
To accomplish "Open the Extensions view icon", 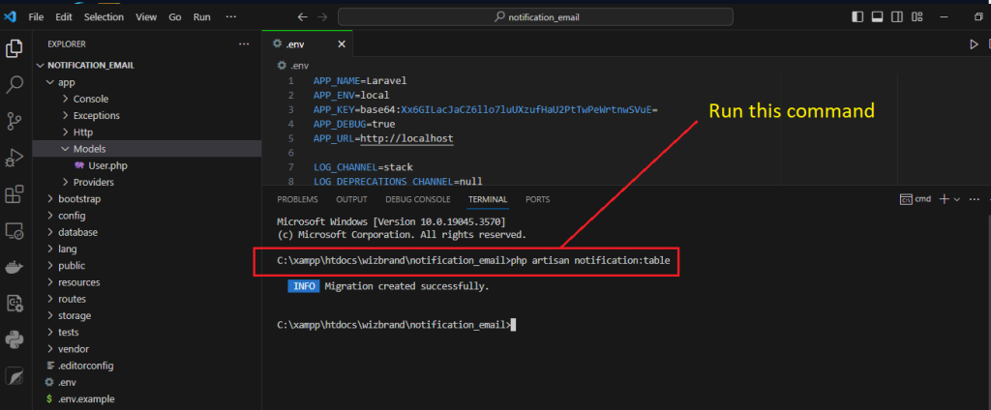I will point(15,194).
